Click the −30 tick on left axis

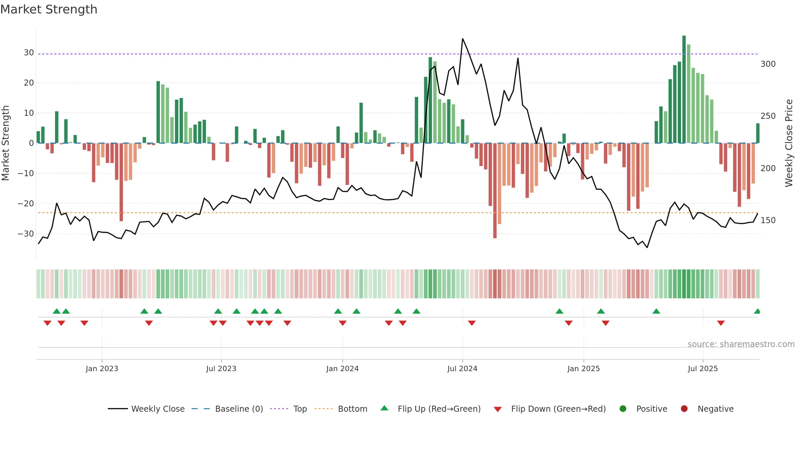[26, 234]
